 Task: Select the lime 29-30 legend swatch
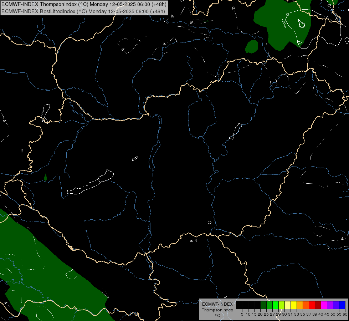pyautogui.click(x=282, y=305)
